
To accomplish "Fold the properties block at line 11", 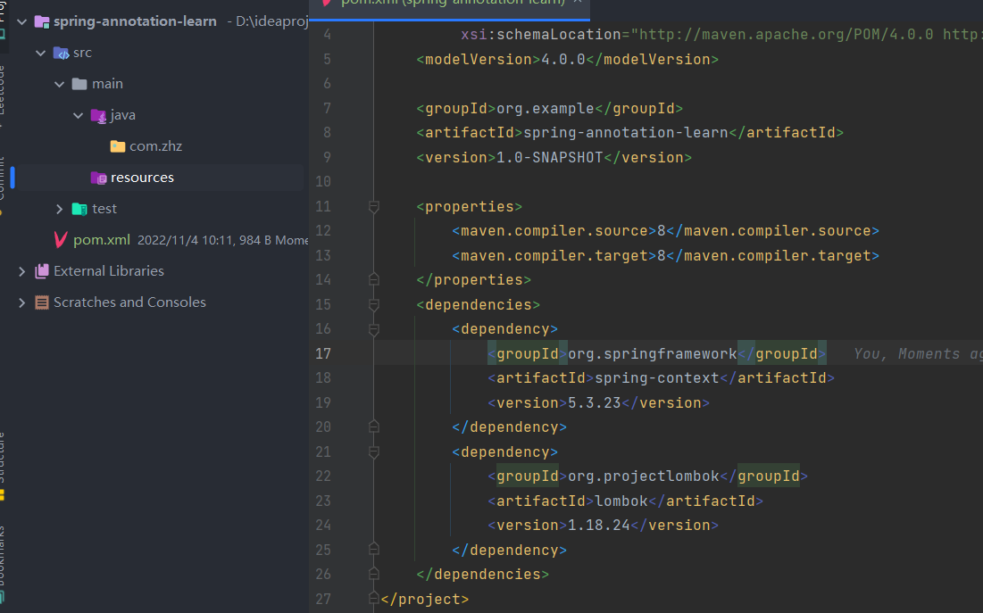I will click(374, 207).
